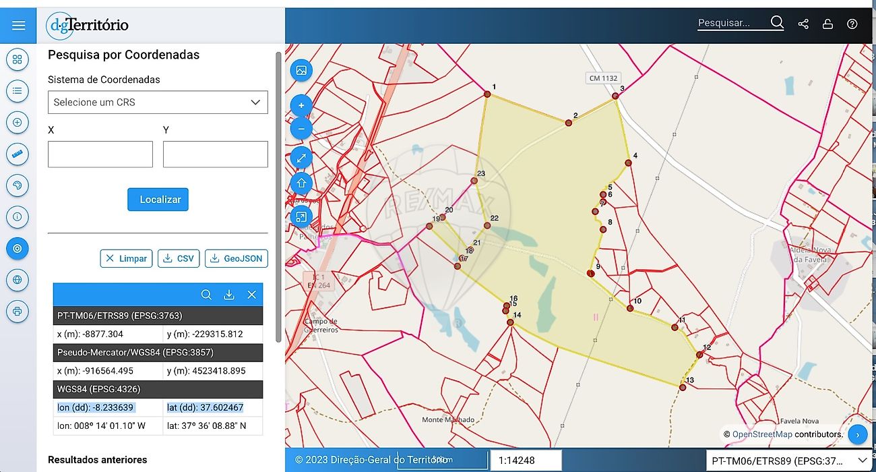Viewport: 876px width, 472px height.
Task: Select the ruler measurement tool
Action: 18,154
